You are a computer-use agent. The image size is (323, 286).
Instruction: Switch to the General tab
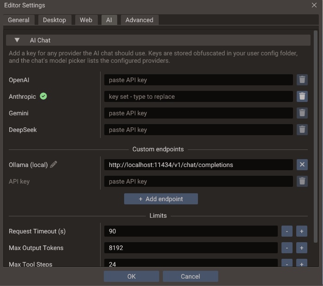click(18, 20)
